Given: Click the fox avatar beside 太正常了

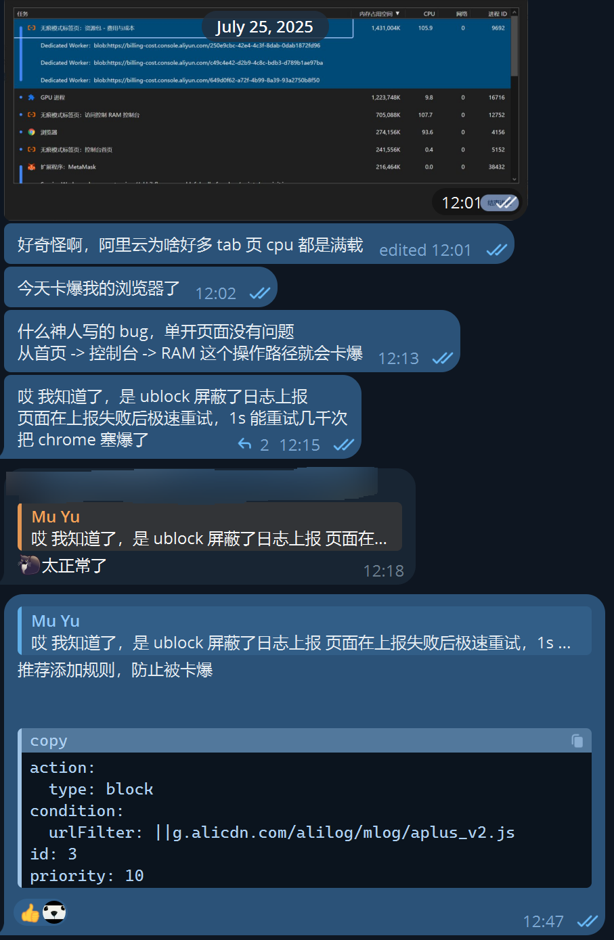Looking at the screenshot, I should click(x=29, y=565).
